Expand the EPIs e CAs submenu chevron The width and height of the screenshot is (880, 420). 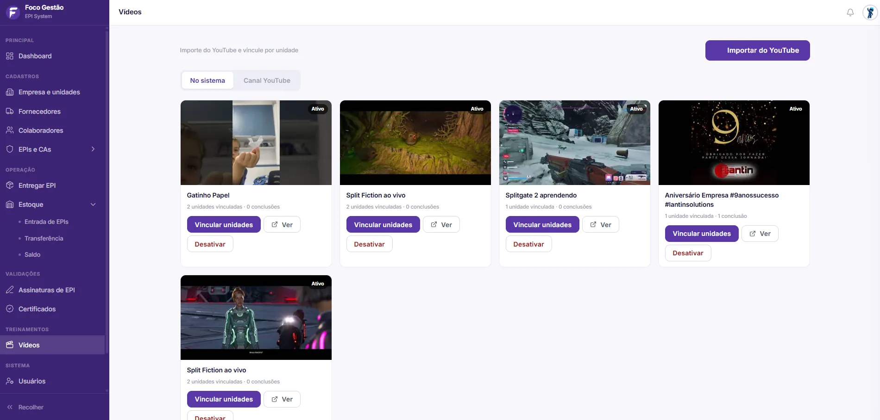pos(93,149)
